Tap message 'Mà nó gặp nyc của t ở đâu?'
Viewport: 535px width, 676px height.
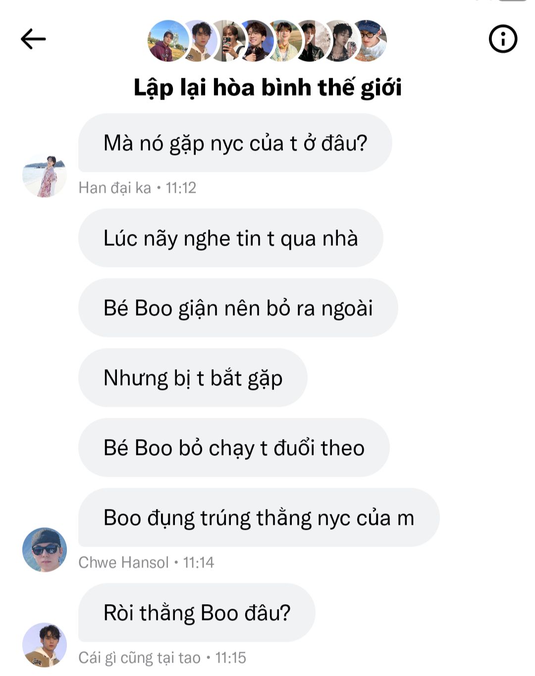point(235,143)
